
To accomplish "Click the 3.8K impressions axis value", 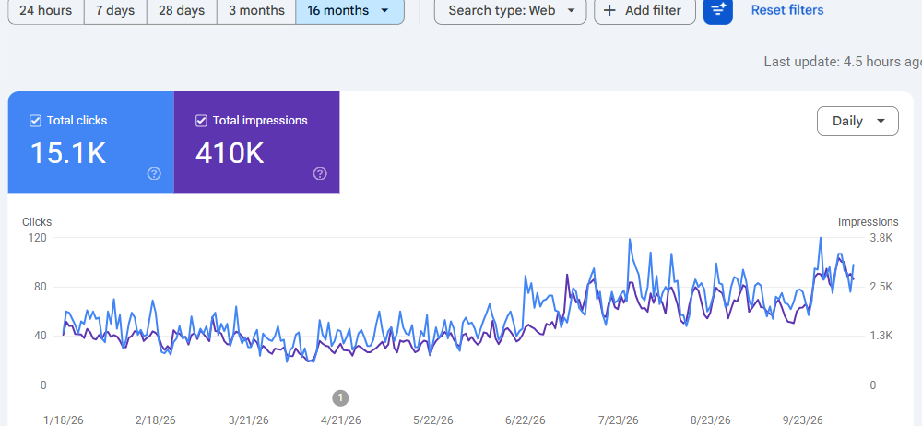I will 881,238.
